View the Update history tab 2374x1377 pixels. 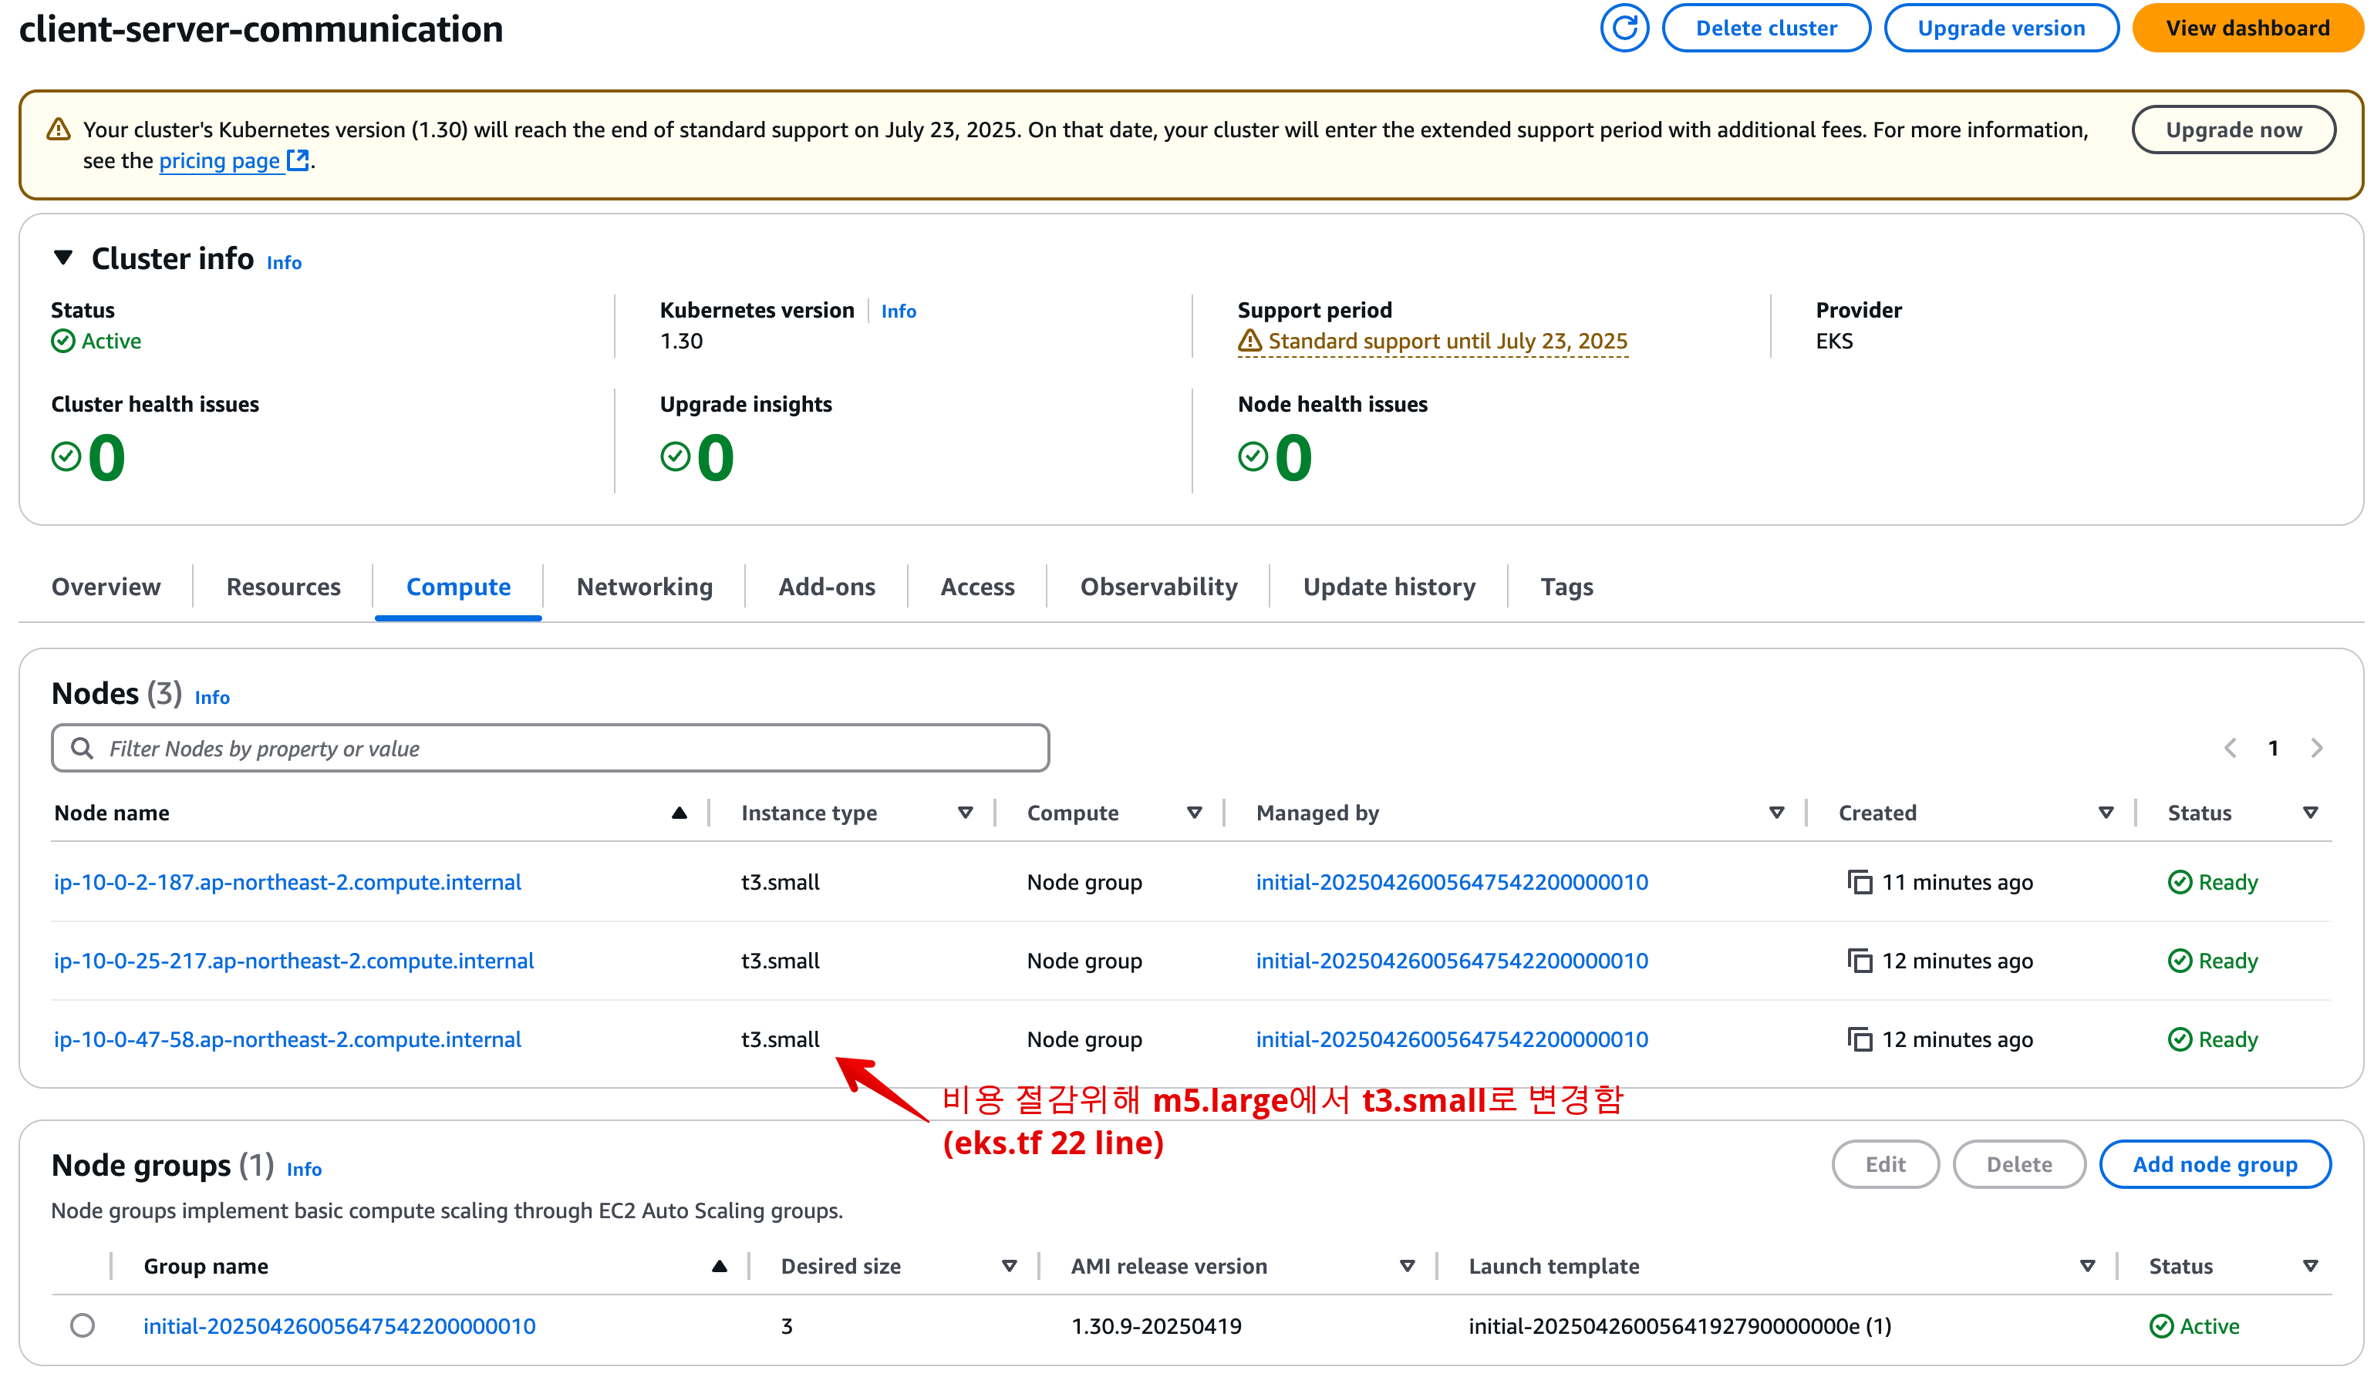[x=1390, y=587]
